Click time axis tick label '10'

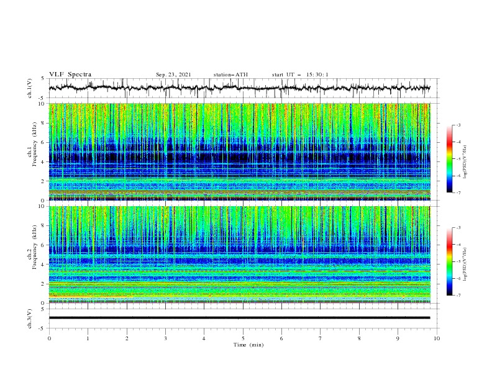click(x=437, y=338)
